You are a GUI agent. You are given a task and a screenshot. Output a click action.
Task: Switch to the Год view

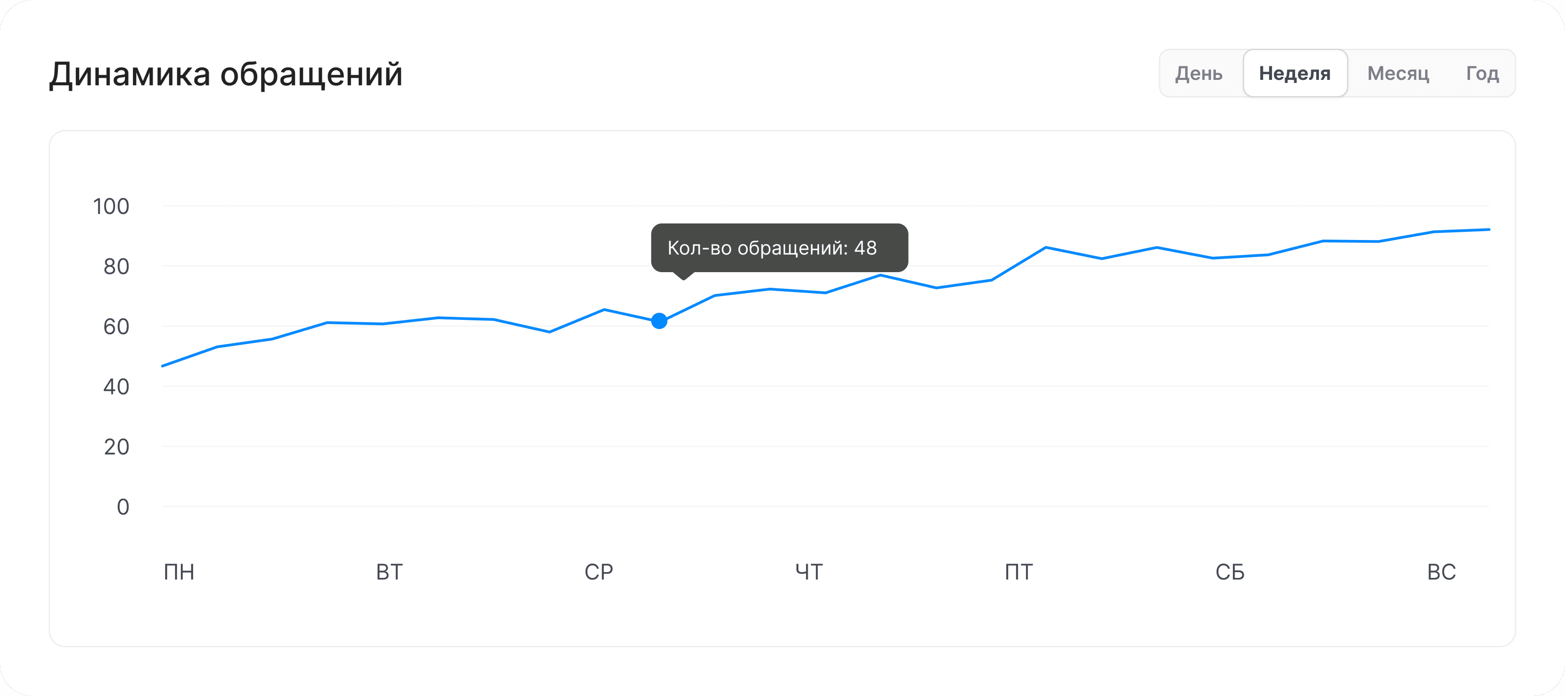1482,73
